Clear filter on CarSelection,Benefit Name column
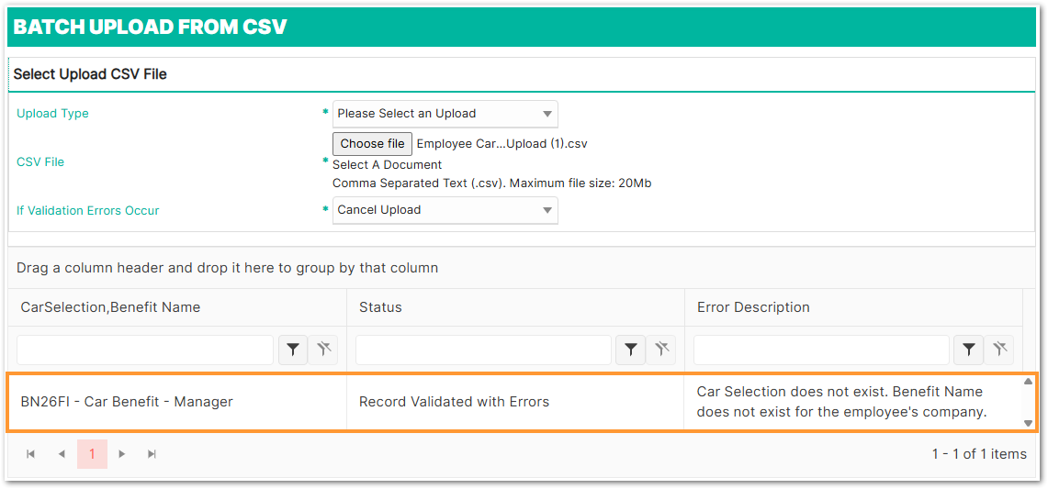1048x489 pixels. pos(323,350)
